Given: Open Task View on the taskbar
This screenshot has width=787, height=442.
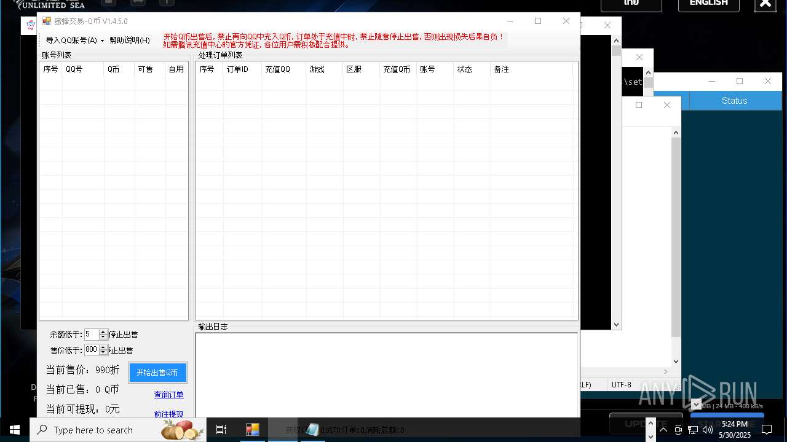Looking at the screenshot, I should click(221, 430).
